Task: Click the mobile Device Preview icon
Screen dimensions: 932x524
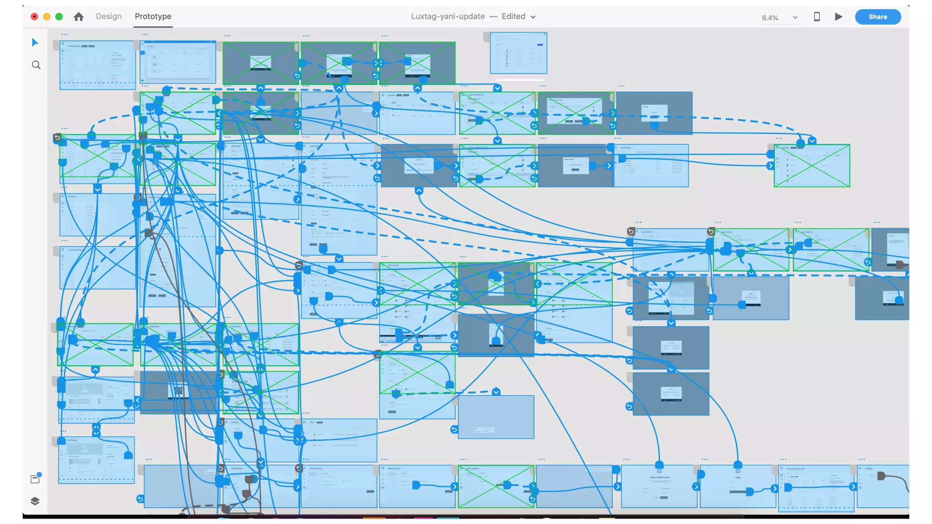Action: [x=817, y=17]
